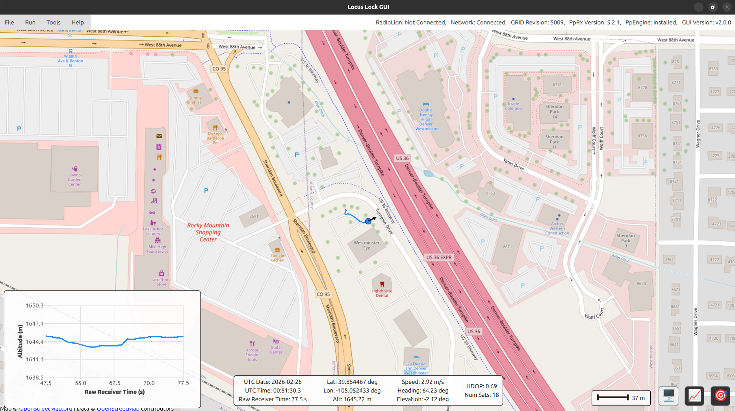Click the 'Yates Drive' street label

click(514, 164)
